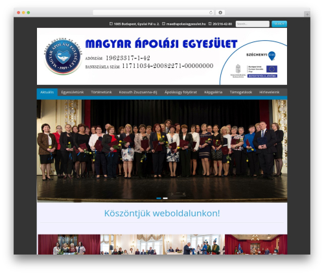Viewport: 324px width, 274px height.
Task: Click the Hungarian coat of arms logo
Action: click(x=238, y=69)
